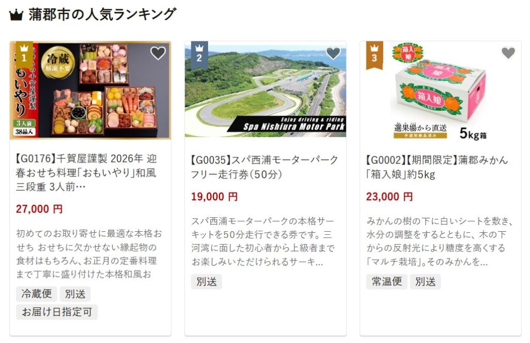Open 【G0002】蒲郡みかん「箱入娘」約5kg link
The image size is (530, 343).
click(437, 167)
